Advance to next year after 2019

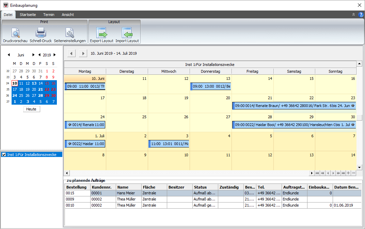pyautogui.click(x=54, y=55)
